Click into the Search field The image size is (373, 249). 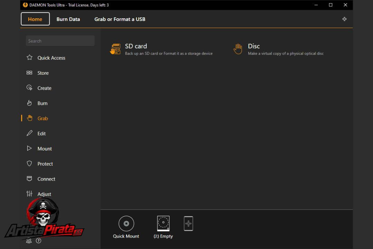click(x=60, y=41)
